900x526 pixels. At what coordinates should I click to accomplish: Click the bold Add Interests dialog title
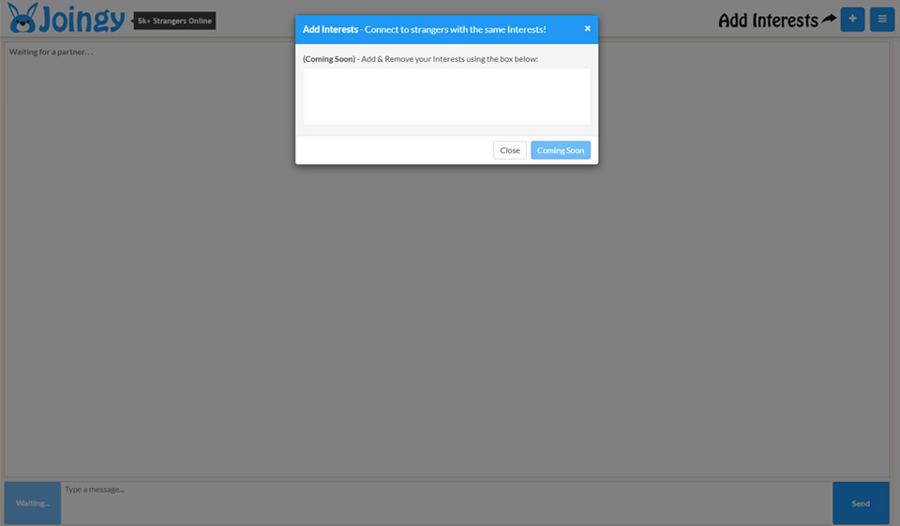tap(330, 30)
